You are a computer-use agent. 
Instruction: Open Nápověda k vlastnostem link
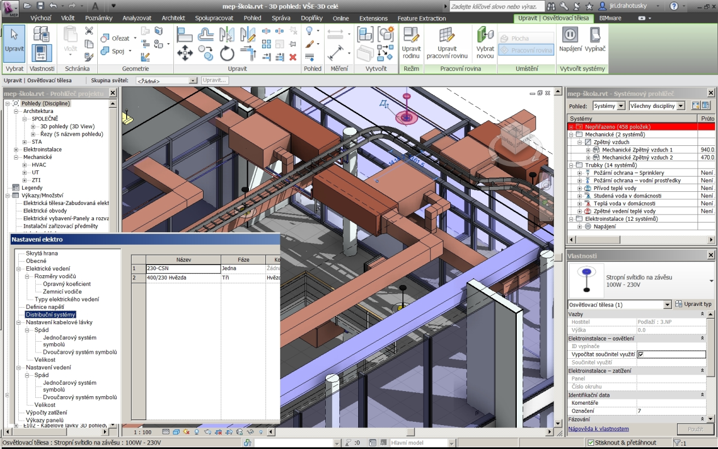tap(599, 429)
